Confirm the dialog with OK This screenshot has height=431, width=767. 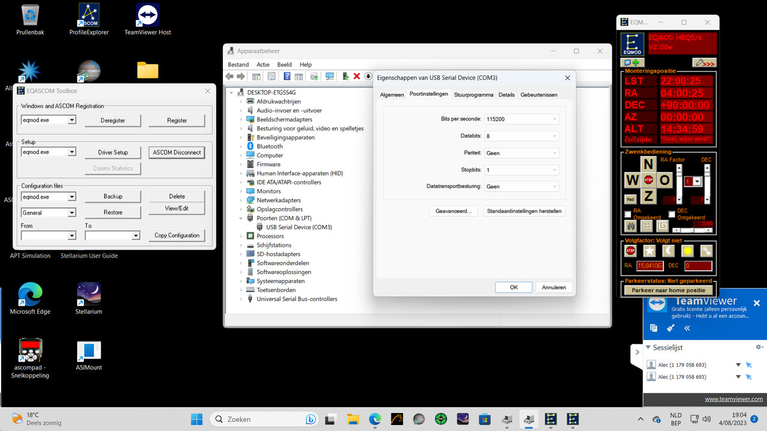tap(514, 287)
